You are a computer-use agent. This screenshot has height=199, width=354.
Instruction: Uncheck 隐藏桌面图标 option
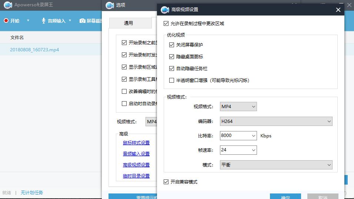click(171, 56)
